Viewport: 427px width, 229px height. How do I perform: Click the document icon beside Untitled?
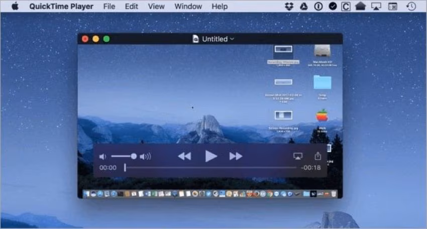pos(195,39)
